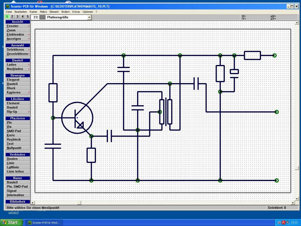Click the green junction pad at the transistor base
This screenshot has width=301, height=226.
point(53,118)
